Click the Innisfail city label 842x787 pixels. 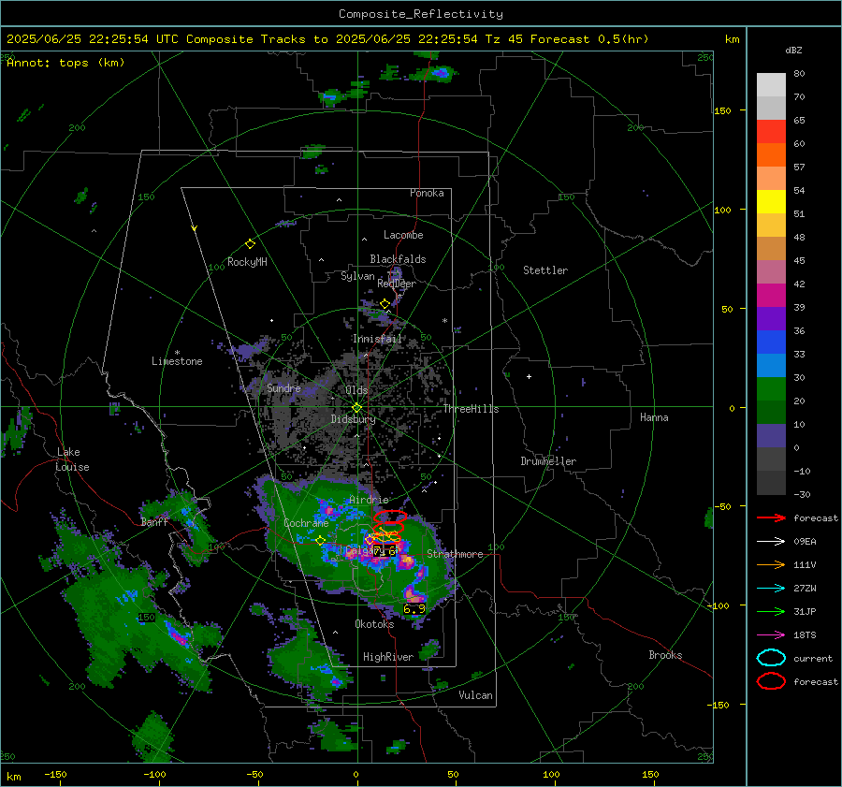coord(377,339)
